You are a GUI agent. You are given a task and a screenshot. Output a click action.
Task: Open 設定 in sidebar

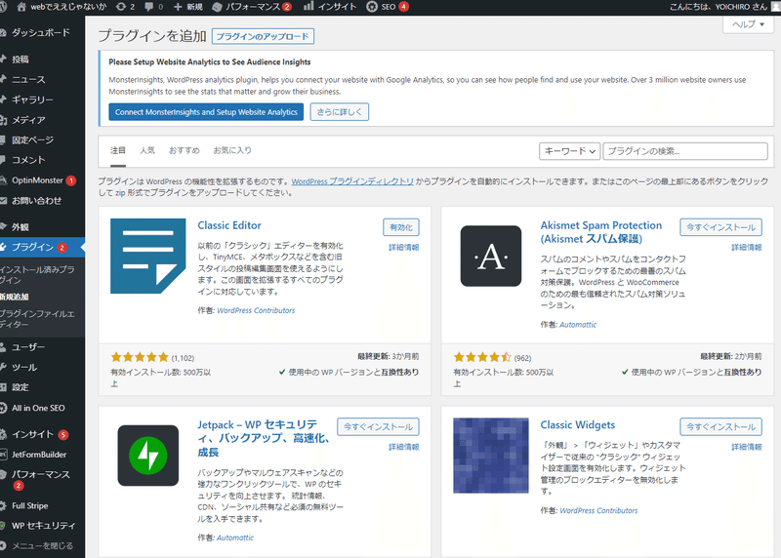(21, 387)
